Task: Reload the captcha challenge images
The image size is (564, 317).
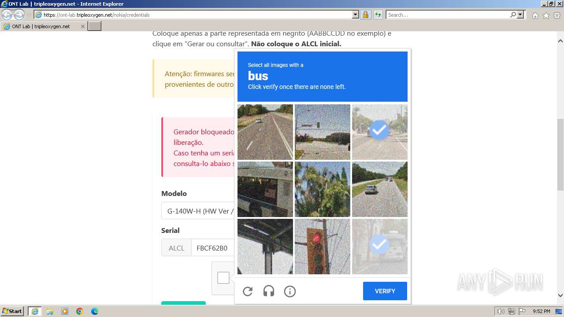Action: coord(248,291)
